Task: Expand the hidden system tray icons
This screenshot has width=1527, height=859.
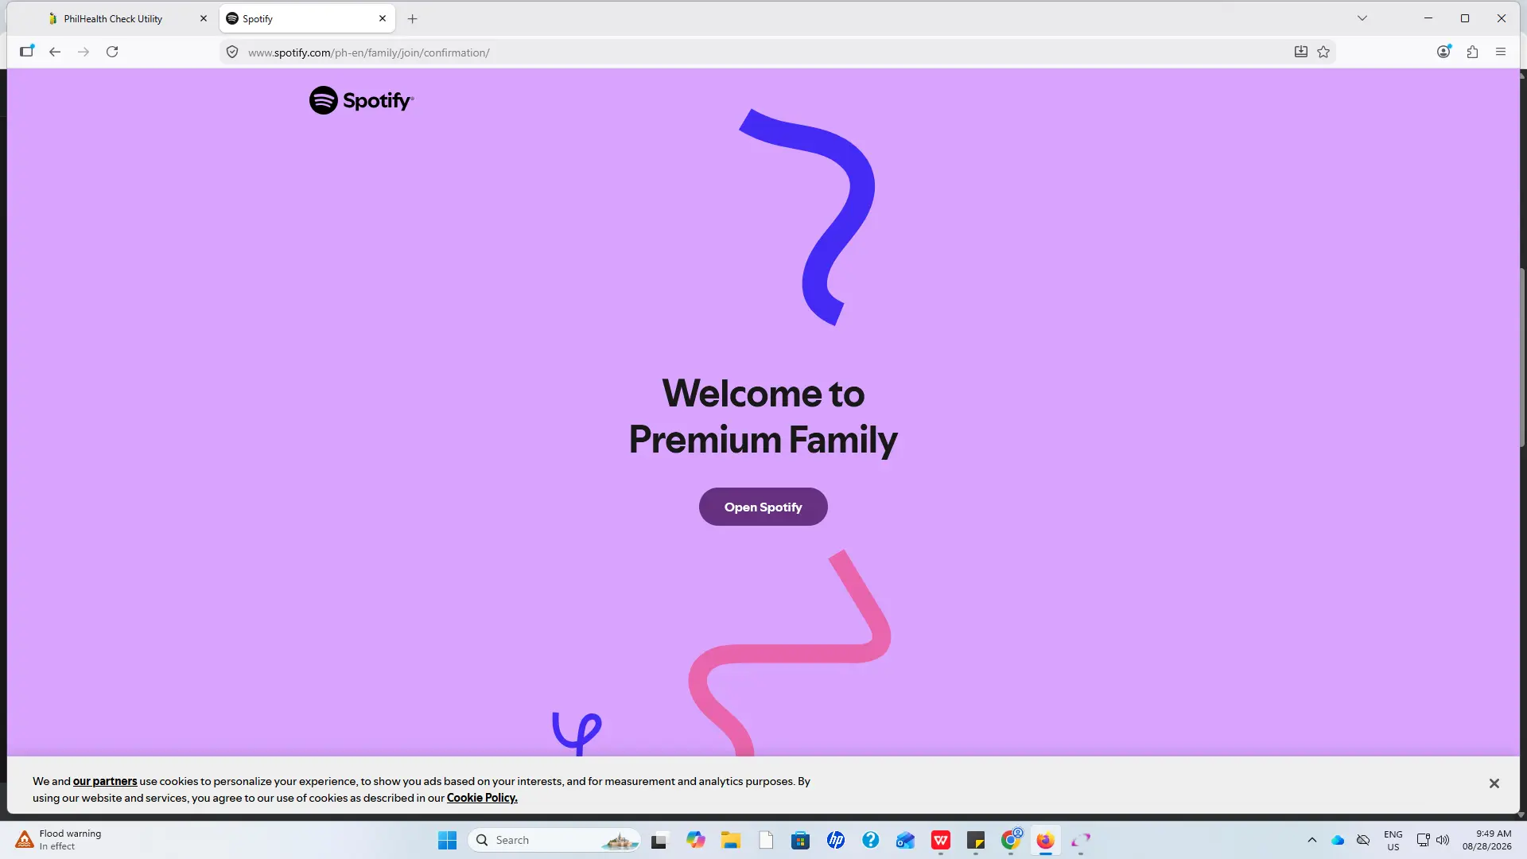Action: (1312, 840)
